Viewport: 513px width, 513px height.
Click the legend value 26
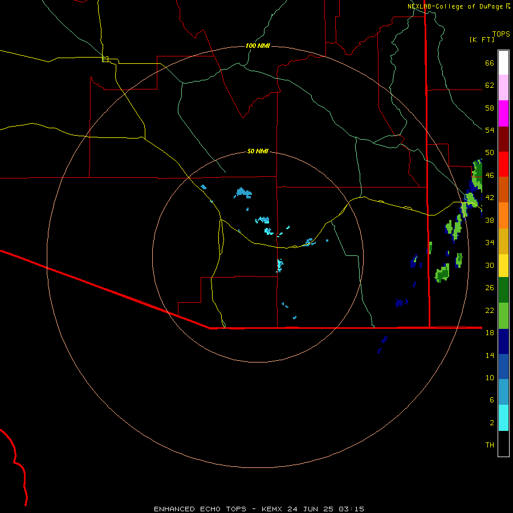490,288
